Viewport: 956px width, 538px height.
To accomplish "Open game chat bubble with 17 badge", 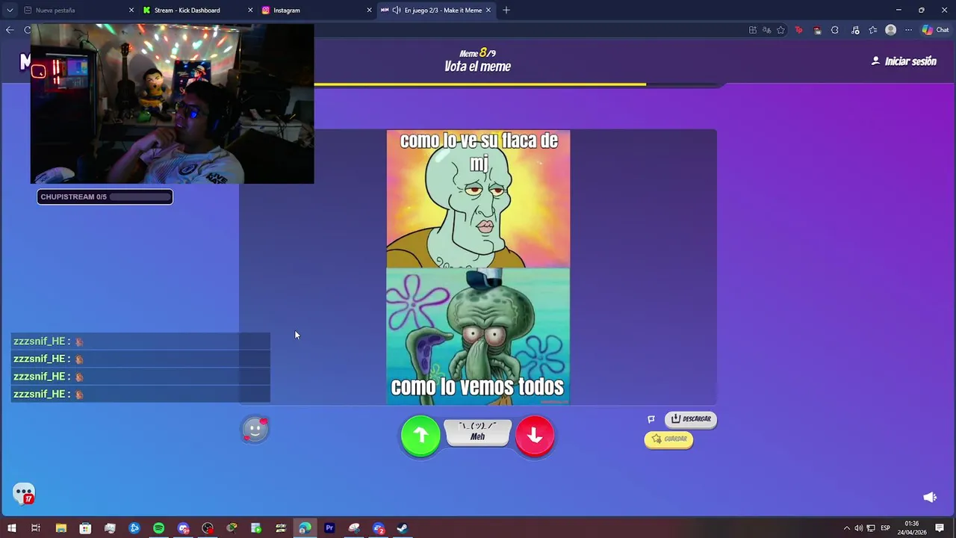I will pyautogui.click(x=24, y=493).
